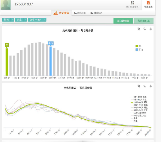
Task: Click the 20岁-44岁 age filter label
Action: pyautogui.click(x=35, y=20)
